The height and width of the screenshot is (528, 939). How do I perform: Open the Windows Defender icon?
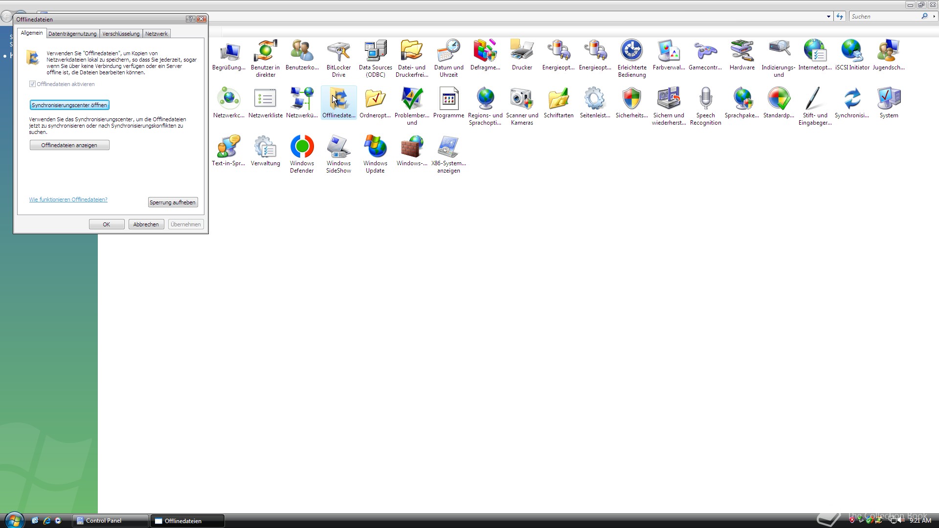click(x=302, y=154)
